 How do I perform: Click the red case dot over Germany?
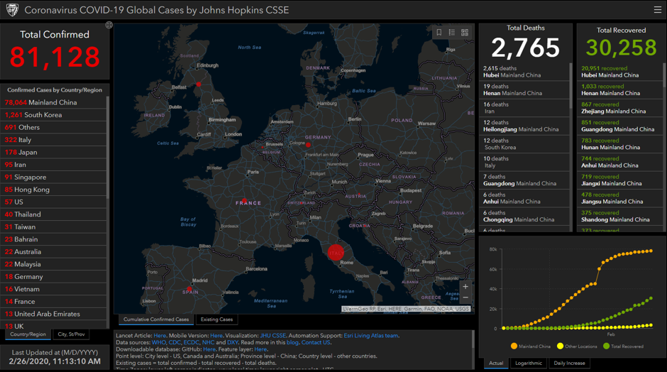(309, 145)
